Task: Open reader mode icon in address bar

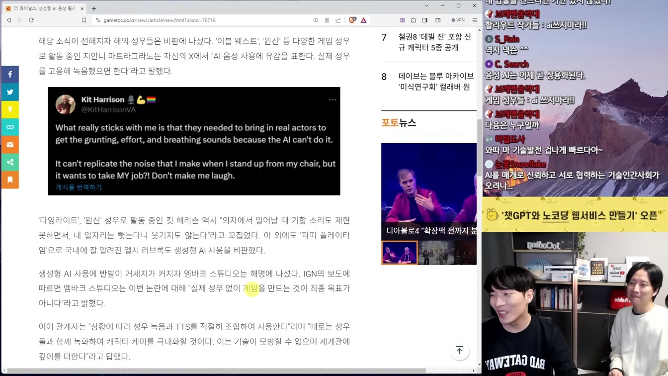Action: (327, 20)
